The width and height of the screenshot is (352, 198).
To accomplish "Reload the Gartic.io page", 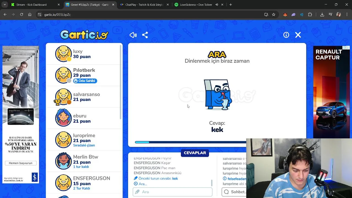I will (21, 15).
